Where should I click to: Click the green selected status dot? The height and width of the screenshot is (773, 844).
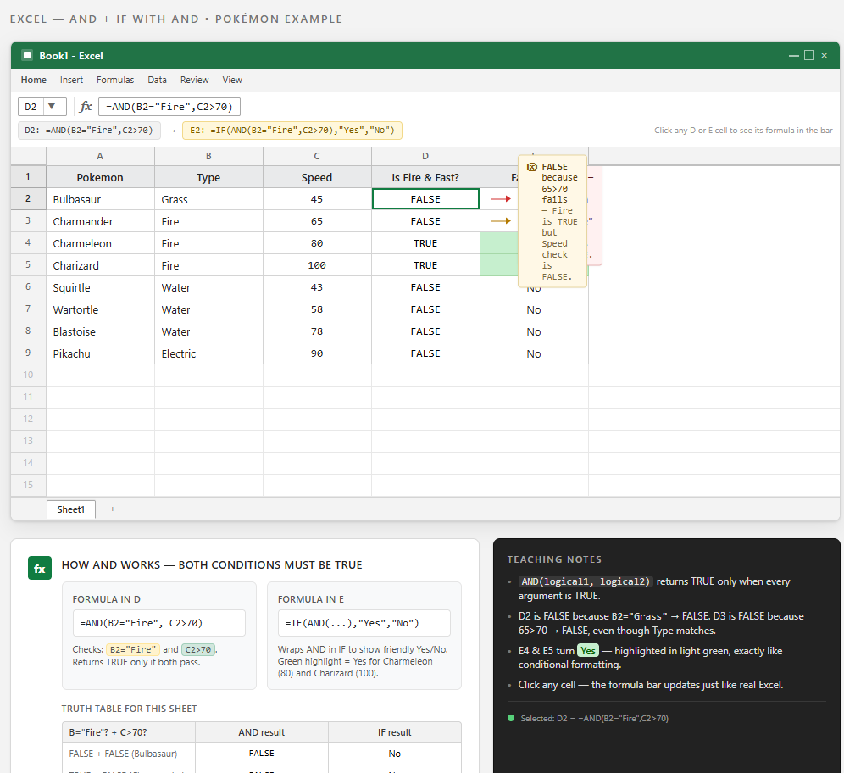pos(511,718)
